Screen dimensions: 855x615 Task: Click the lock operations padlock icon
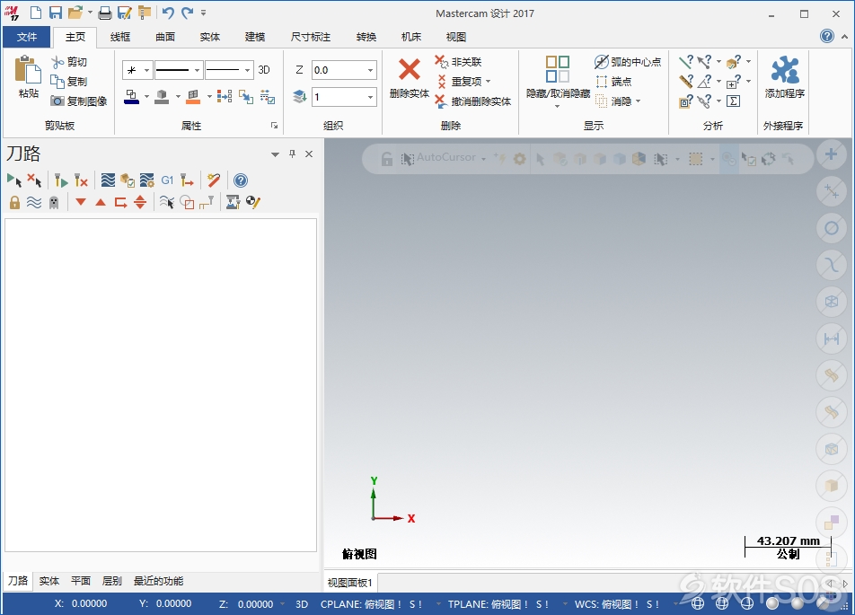[x=14, y=202]
